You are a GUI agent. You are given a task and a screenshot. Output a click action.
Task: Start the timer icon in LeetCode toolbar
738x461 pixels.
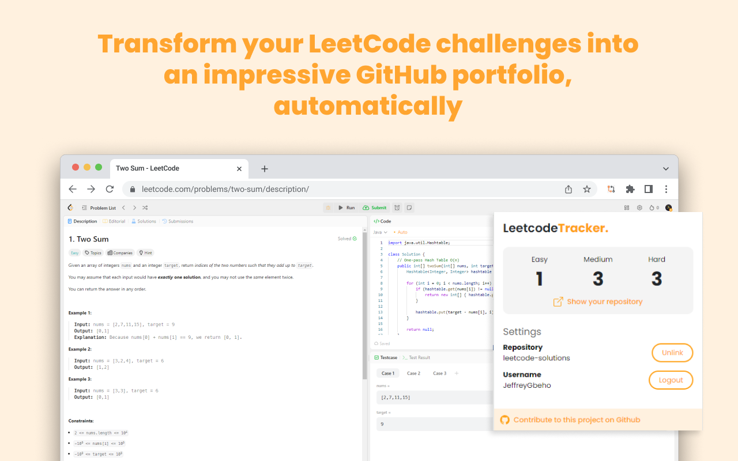click(396, 207)
